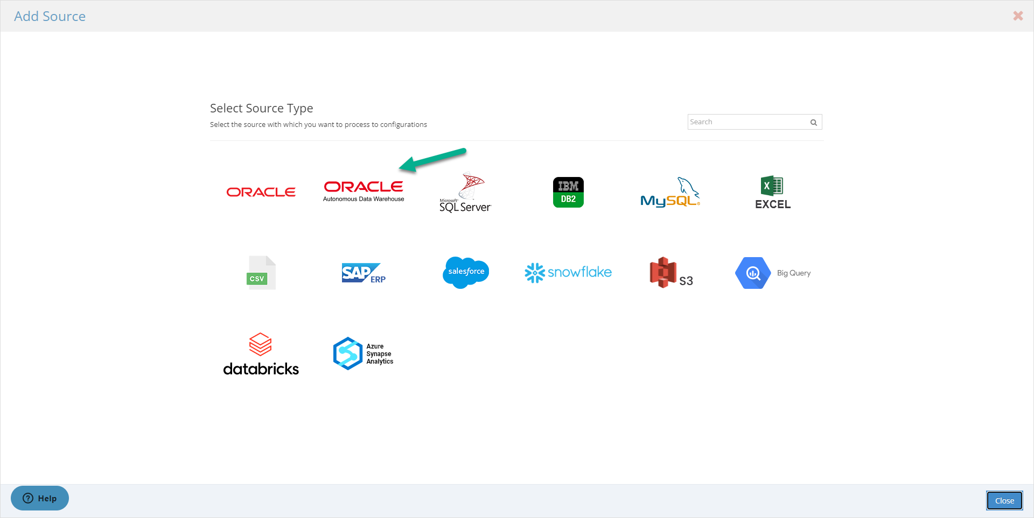Click the search magnifier icon
The width and height of the screenshot is (1034, 518).
coord(814,122)
